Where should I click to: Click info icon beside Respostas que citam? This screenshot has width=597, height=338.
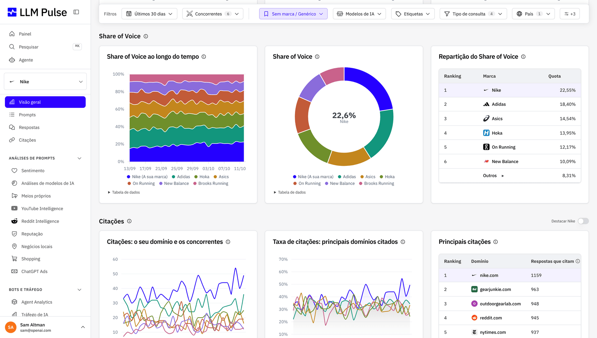(578, 261)
